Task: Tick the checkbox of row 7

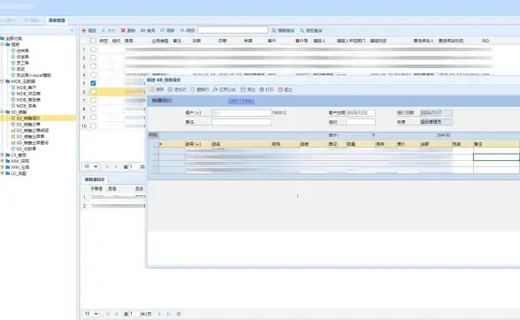Action: coord(93,101)
